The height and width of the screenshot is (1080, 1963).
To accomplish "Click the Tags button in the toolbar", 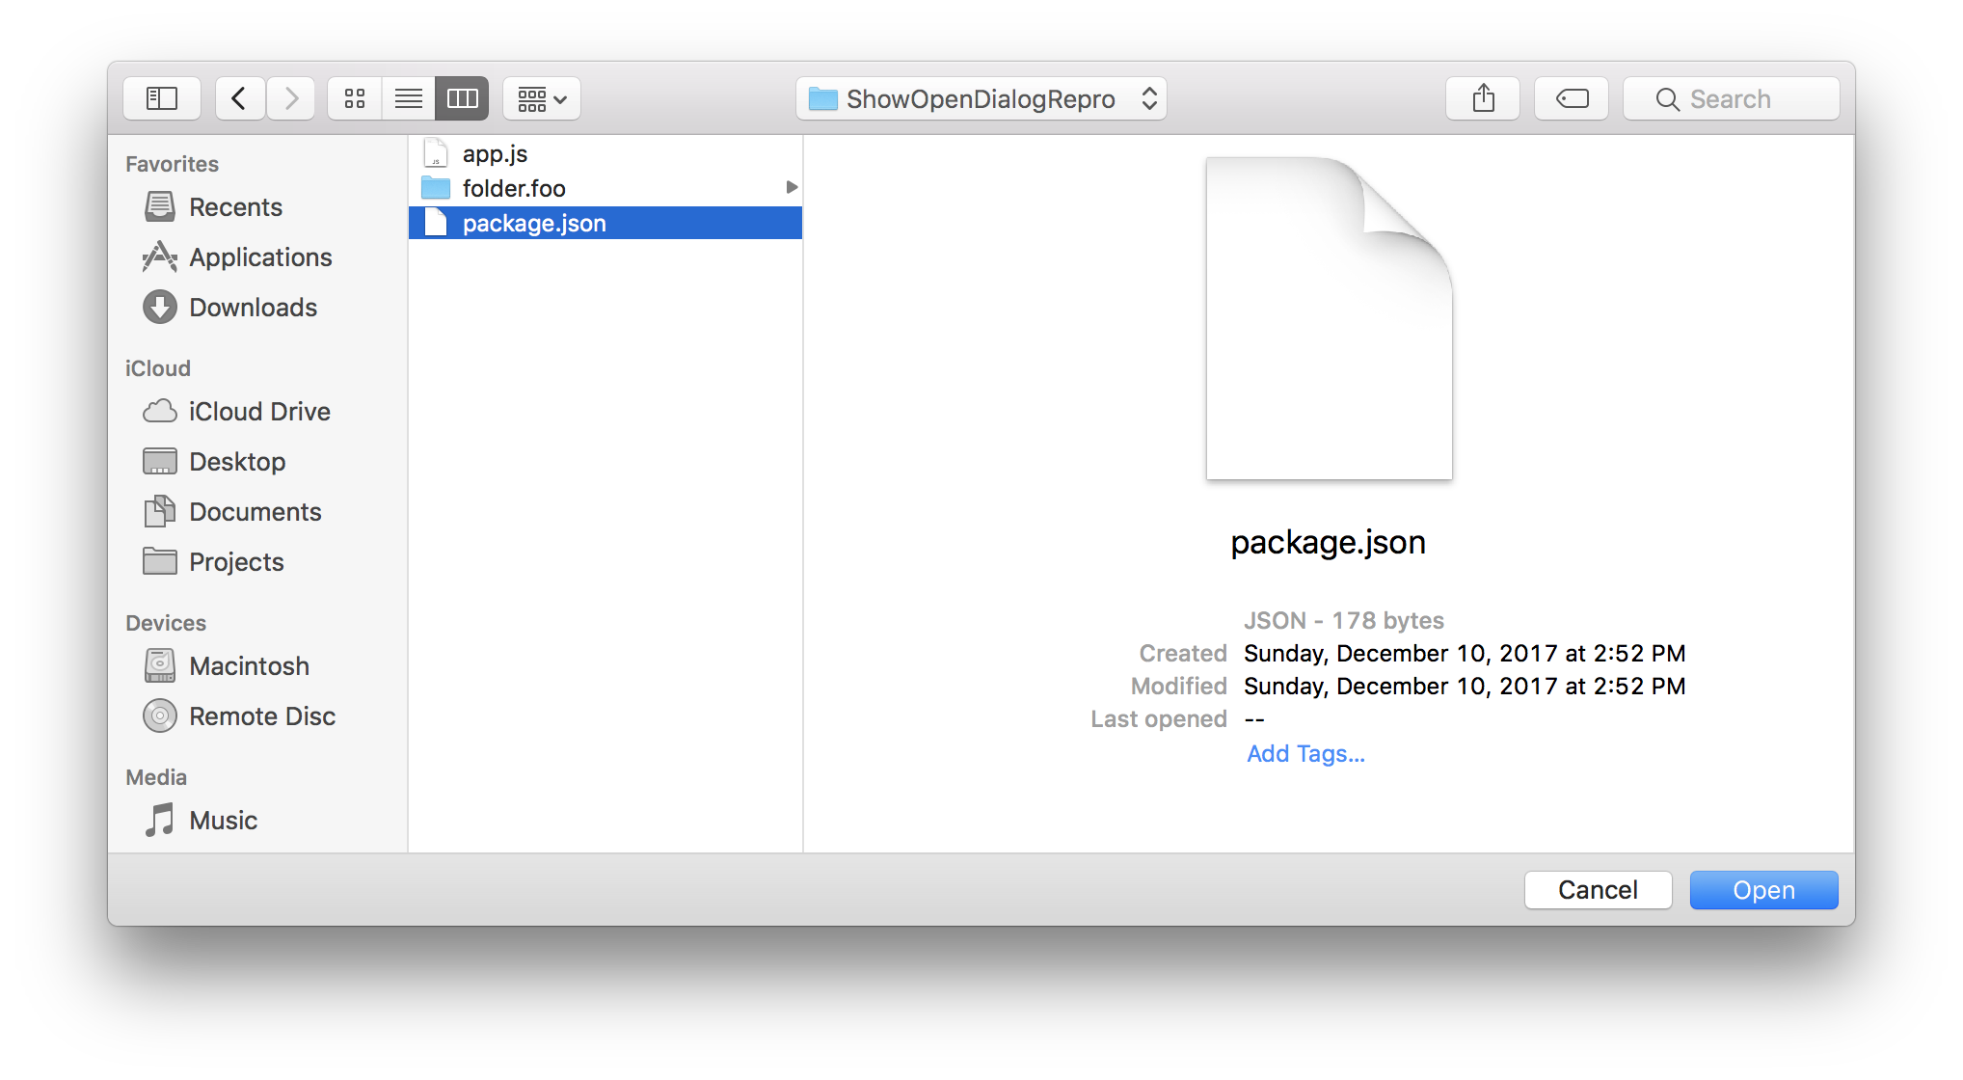I will tap(1571, 97).
